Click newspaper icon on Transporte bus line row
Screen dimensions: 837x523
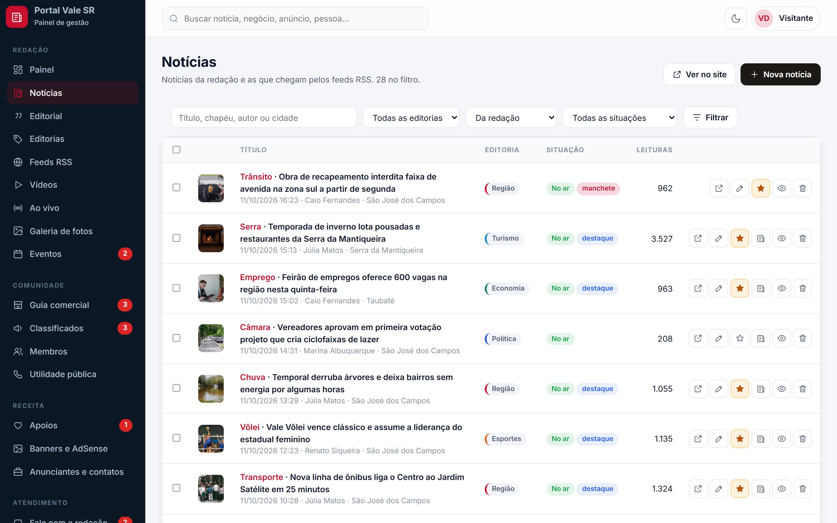pos(761,489)
